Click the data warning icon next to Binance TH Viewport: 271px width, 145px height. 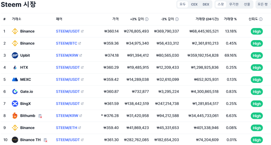[x=46, y=140]
